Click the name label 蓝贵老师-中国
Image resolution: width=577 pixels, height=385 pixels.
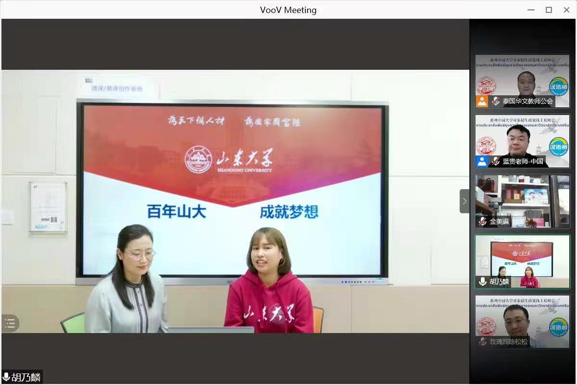[x=523, y=161]
